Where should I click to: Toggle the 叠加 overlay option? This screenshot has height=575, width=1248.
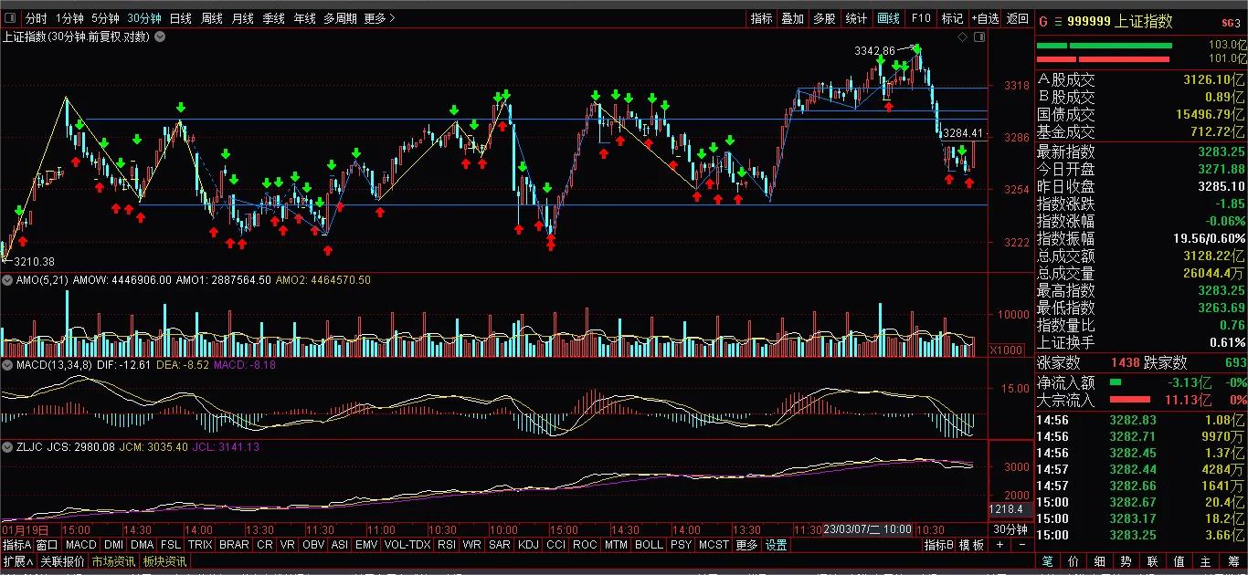coord(792,18)
